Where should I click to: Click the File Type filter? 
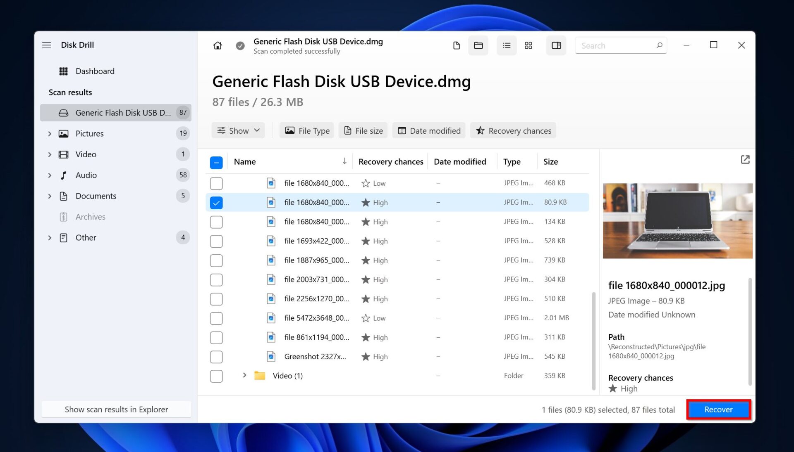306,130
